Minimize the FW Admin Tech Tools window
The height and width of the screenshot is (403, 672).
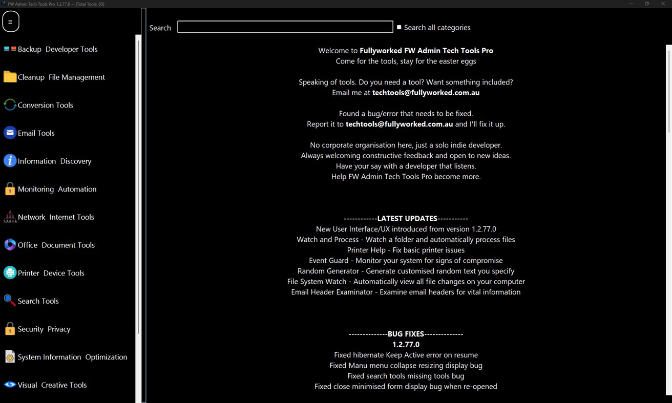pyautogui.click(x=631, y=4)
